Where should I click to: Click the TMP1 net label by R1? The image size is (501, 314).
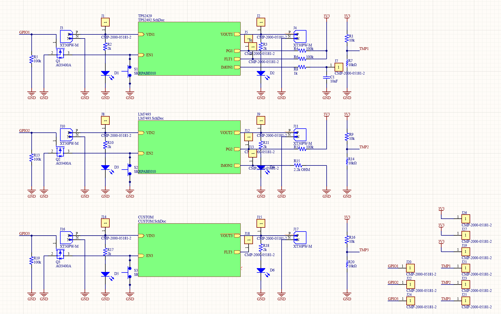click(x=364, y=49)
